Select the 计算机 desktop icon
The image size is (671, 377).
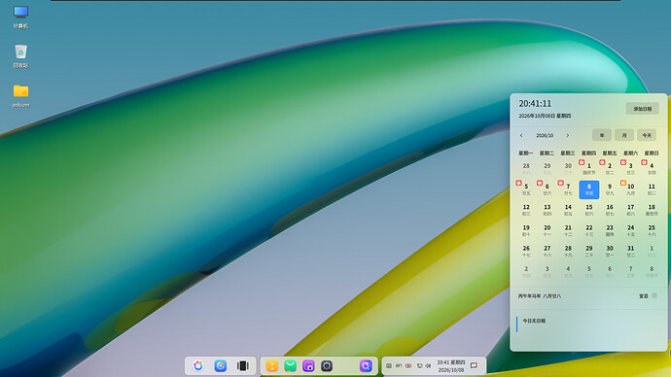(x=20, y=17)
